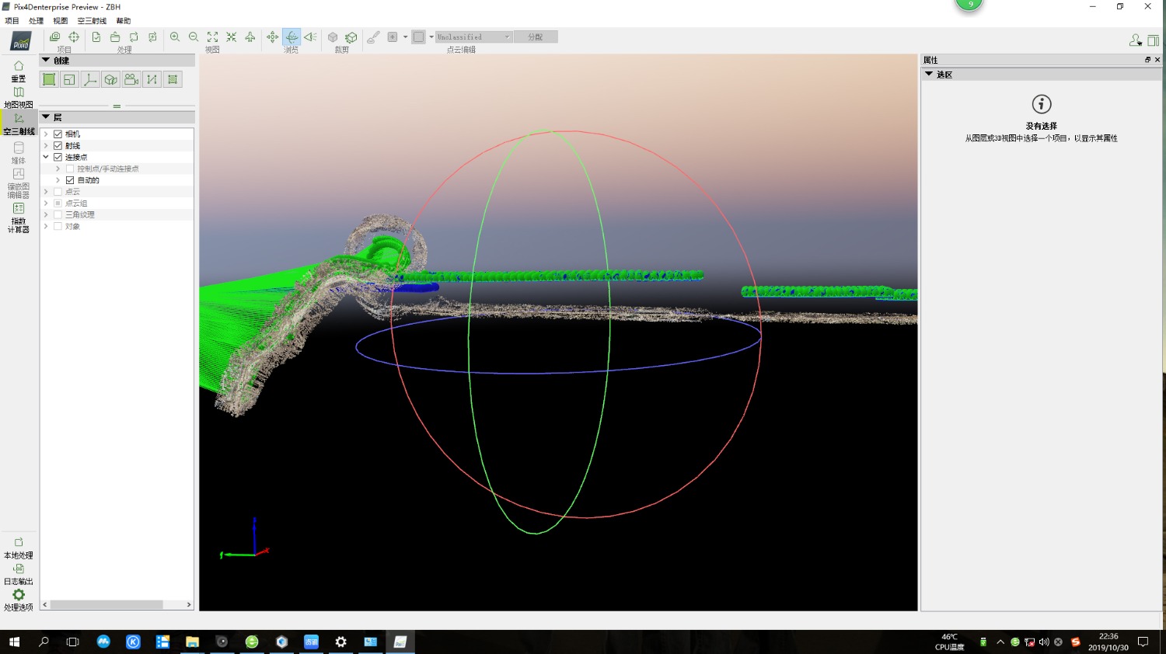The height and width of the screenshot is (654, 1166).
Task: Click the new processing area box icon
Action: point(111,79)
